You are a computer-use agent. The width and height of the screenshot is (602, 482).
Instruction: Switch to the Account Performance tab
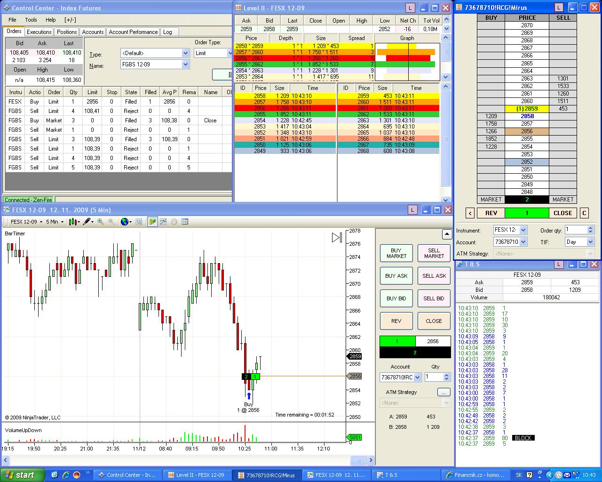[133, 32]
